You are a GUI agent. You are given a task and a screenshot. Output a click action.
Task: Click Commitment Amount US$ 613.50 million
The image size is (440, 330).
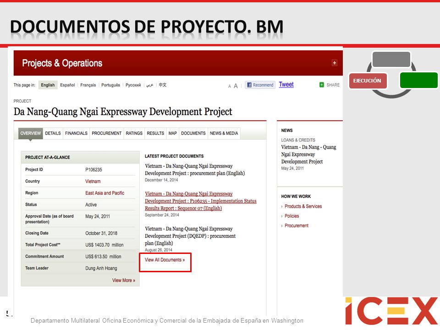point(103,257)
